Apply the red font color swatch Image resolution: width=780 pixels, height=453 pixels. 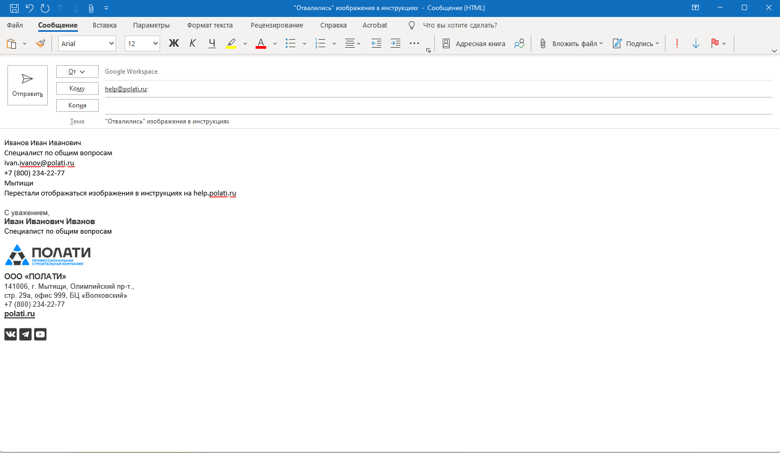[x=260, y=43]
